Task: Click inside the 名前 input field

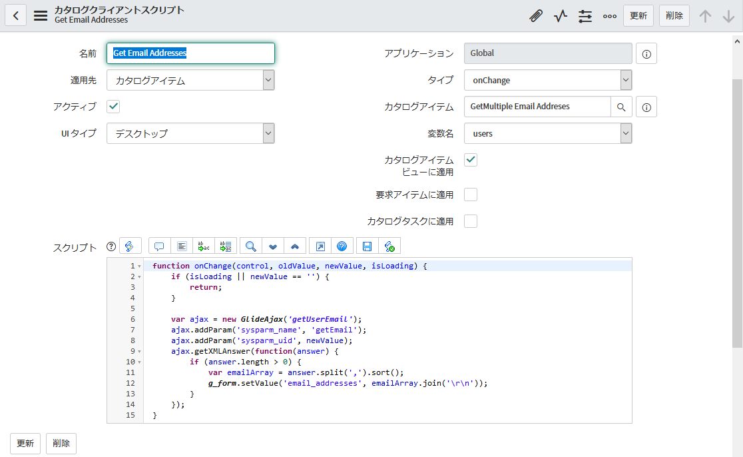Action: [x=190, y=53]
